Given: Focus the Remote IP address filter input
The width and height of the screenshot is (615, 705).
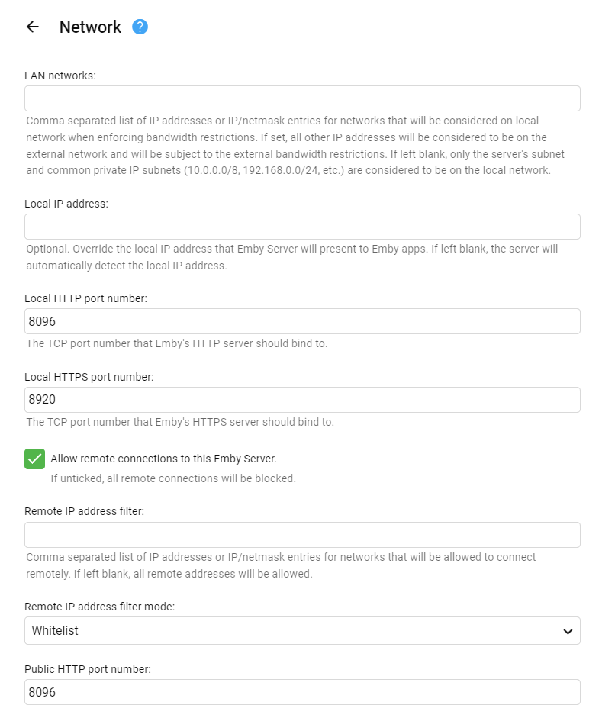Looking at the screenshot, I should click(302, 535).
